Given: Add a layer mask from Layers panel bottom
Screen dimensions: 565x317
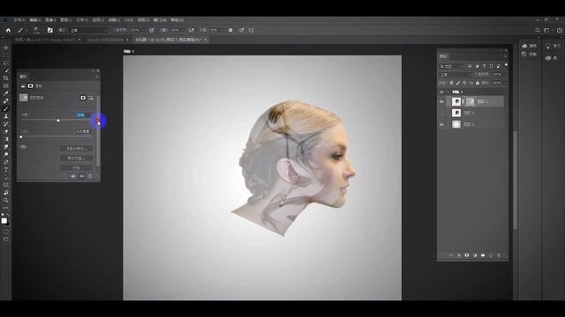Looking at the screenshot, I should pyautogui.click(x=467, y=255).
